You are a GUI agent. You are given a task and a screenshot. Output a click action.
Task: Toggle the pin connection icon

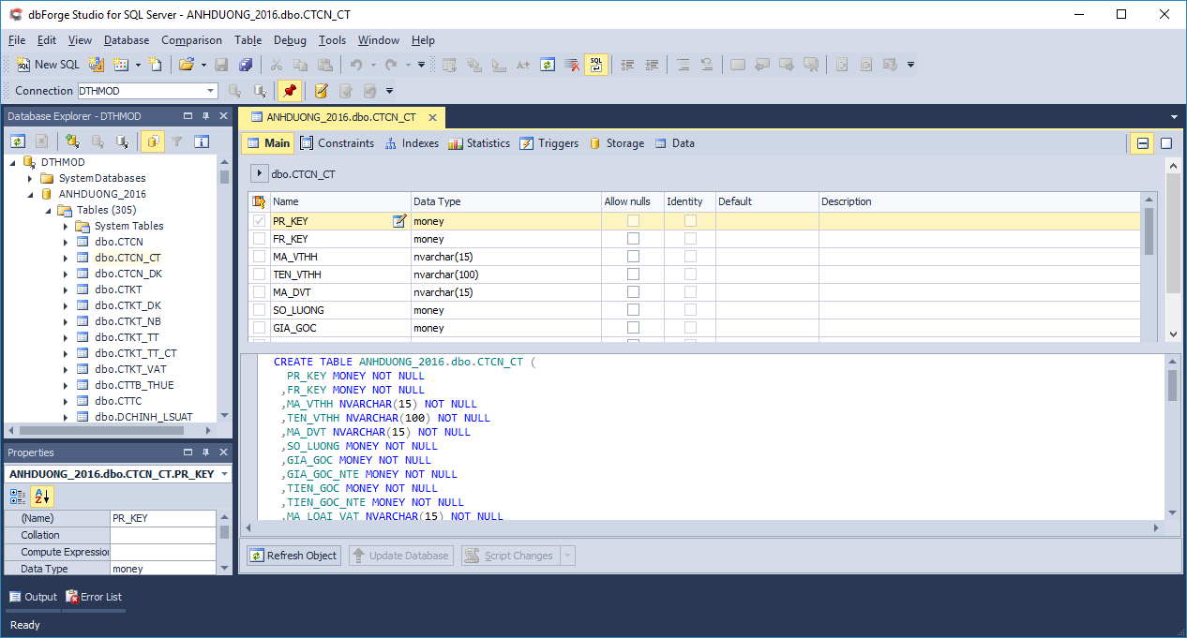click(x=290, y=90)
